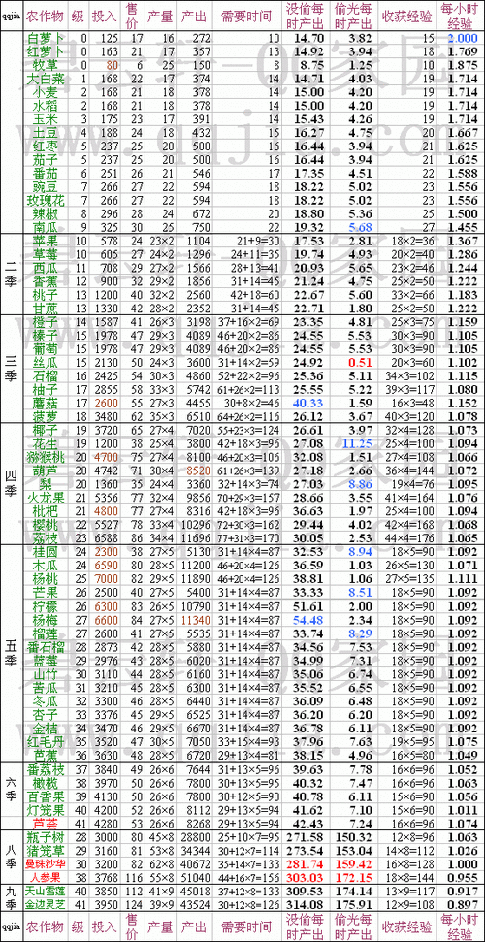Viewport: 485px width, 942px height.
Task: Select the blue 54.48 value for 杨梅
Action: click(307, 619)
